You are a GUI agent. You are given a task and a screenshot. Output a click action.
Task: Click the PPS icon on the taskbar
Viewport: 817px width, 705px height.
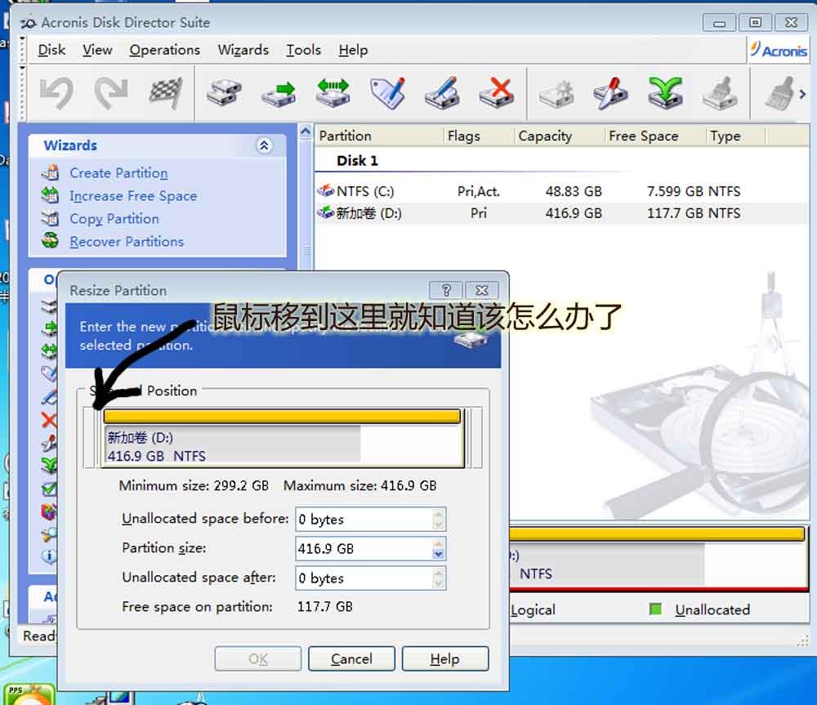29,694
